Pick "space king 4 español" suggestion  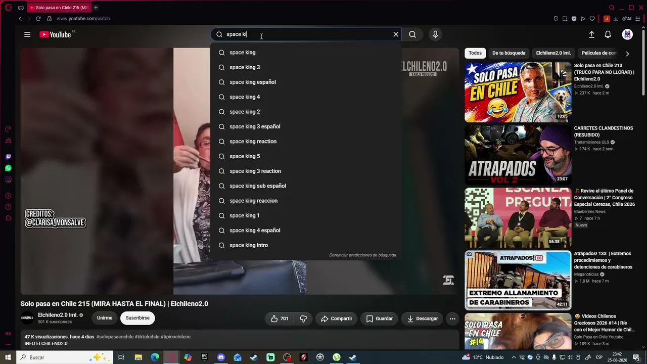306,230
